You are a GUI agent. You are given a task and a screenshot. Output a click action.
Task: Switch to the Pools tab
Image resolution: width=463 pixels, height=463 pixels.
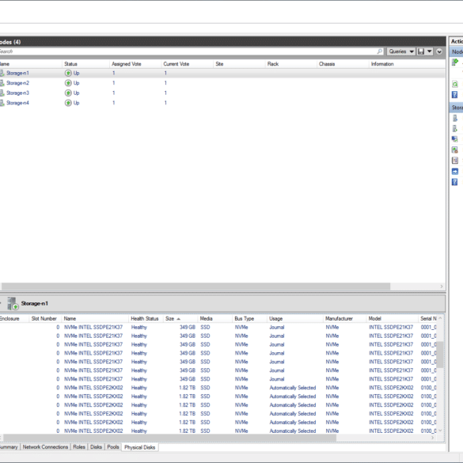(113, 447)
